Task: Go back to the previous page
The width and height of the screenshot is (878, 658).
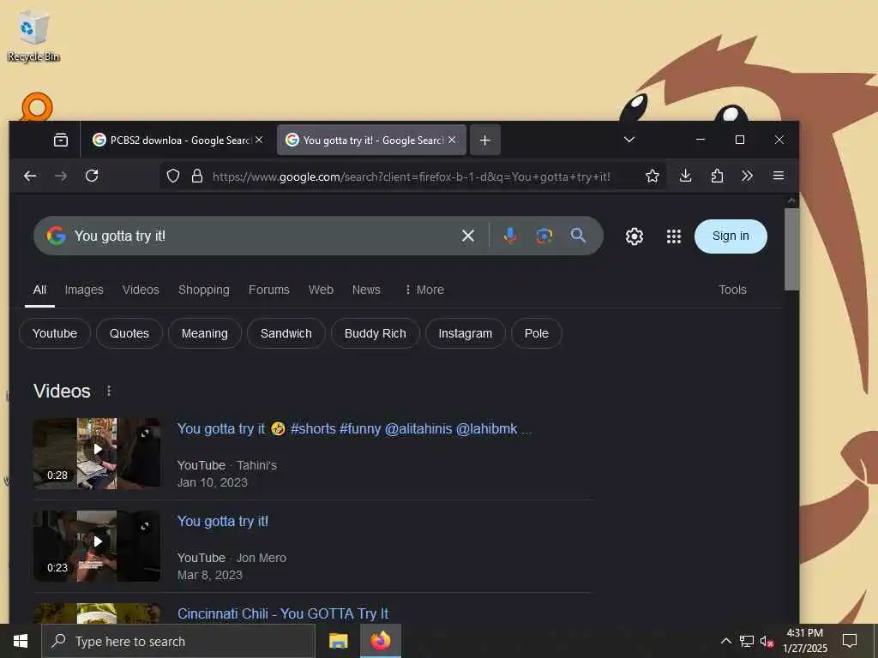Action: point(30,176)
